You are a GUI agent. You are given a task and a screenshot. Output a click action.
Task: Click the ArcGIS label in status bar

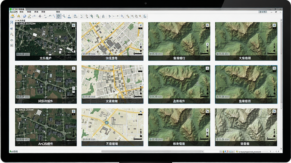click(14, 152)
